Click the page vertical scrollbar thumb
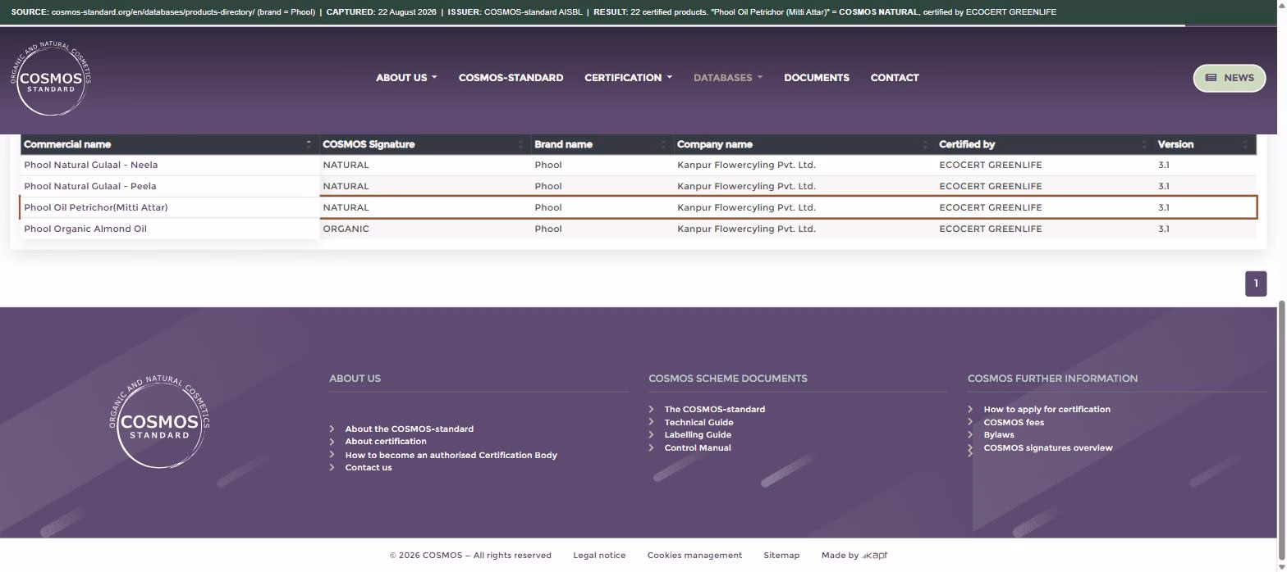The image size is (1287, 572). 1282,431
